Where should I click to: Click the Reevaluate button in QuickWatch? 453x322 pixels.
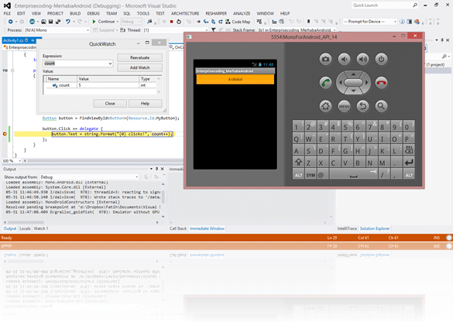140,58
